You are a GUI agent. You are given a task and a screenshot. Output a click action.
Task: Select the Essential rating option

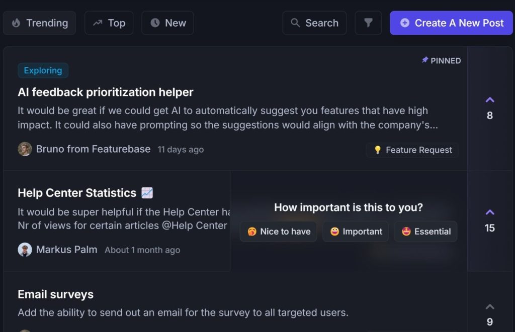tap(425, 232)
